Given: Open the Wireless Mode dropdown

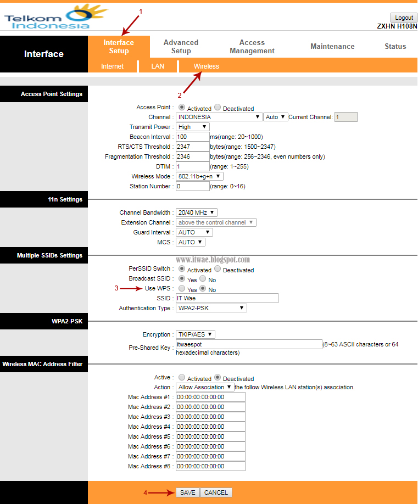Looking at the screenshot, I should click(x=199, y=176).
